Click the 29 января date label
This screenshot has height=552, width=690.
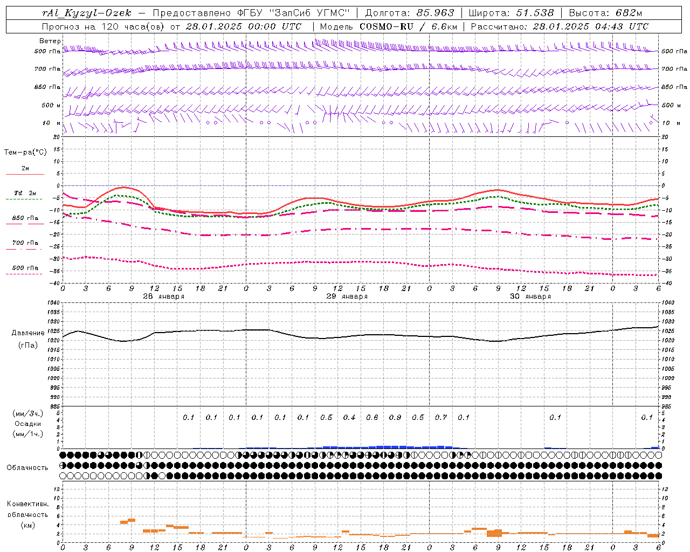(347, 296)
